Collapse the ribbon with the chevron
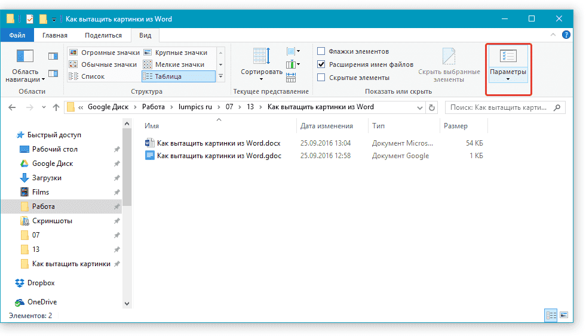This screenshot has height=336, width=586. pyautogui.click(x=554, y=35)
